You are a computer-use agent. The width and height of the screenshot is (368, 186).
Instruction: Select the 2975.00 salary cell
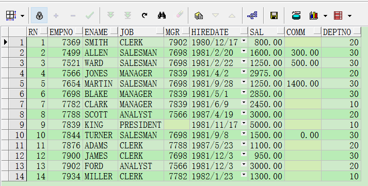point(266,73)
